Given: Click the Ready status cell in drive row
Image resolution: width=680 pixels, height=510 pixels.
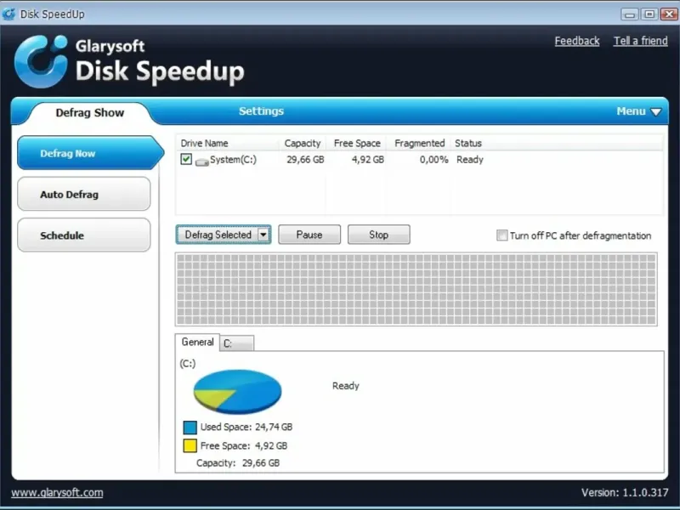Looking at the screenshot, I should tap(470, 160).
